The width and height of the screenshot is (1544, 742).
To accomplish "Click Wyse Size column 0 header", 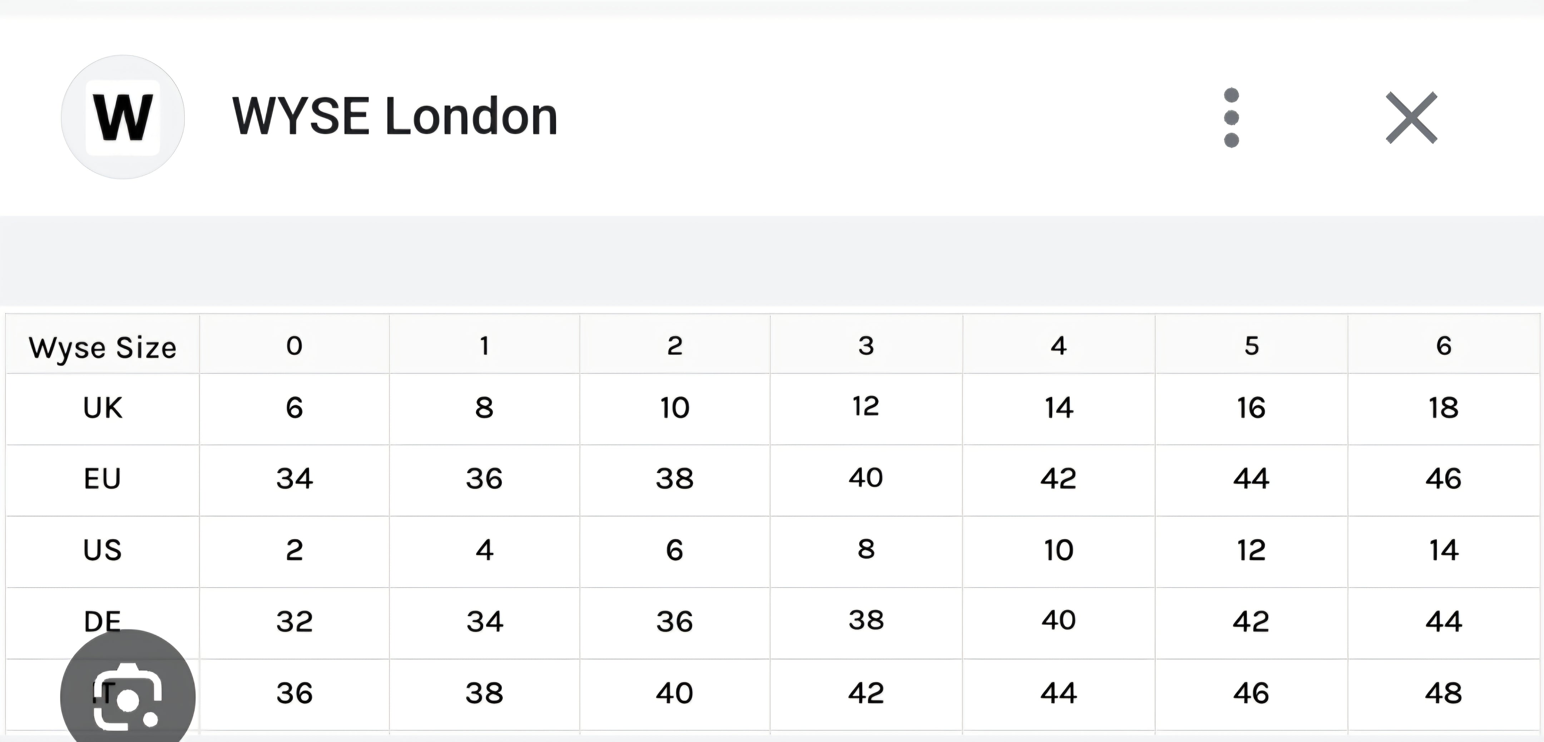I will tap(294, 346).
